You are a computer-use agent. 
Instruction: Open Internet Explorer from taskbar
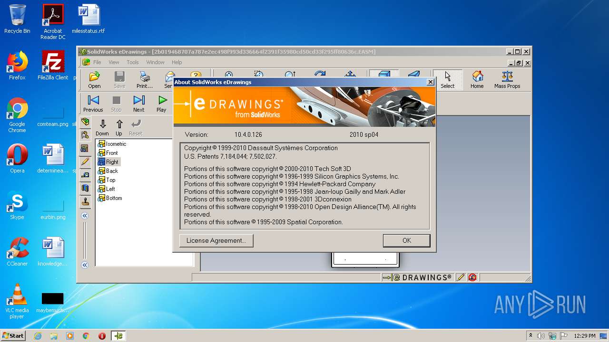click(38, 336)
